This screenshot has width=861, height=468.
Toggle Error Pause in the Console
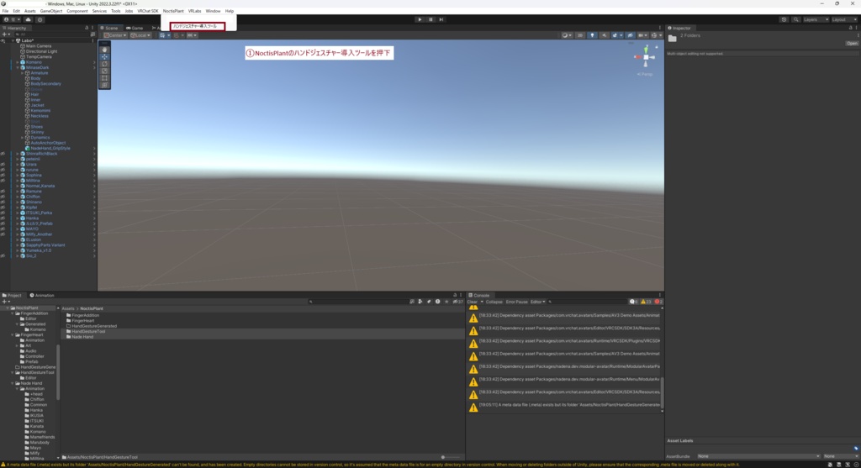[516, 302]
